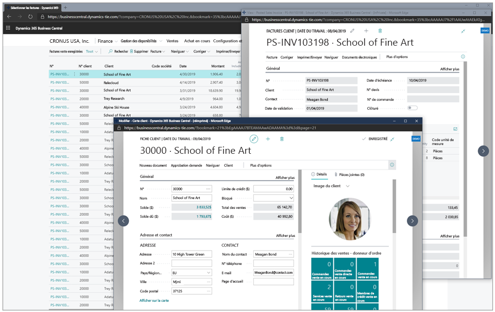Click Trey Research row in invoice list
The image size is (495, 312).
pos(145,99)
